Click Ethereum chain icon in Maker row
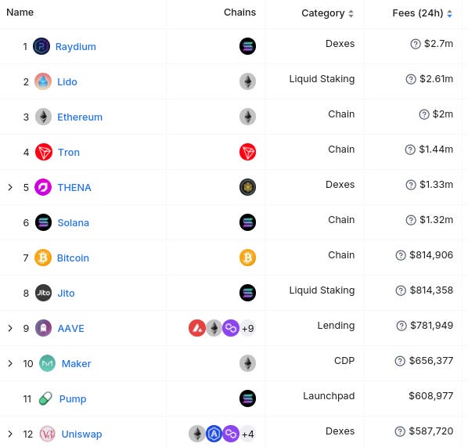This screenshot has height=447, width=468. 248,363
